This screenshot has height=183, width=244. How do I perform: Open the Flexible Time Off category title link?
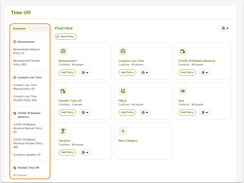pyautogui.click(x=70, y=101)
